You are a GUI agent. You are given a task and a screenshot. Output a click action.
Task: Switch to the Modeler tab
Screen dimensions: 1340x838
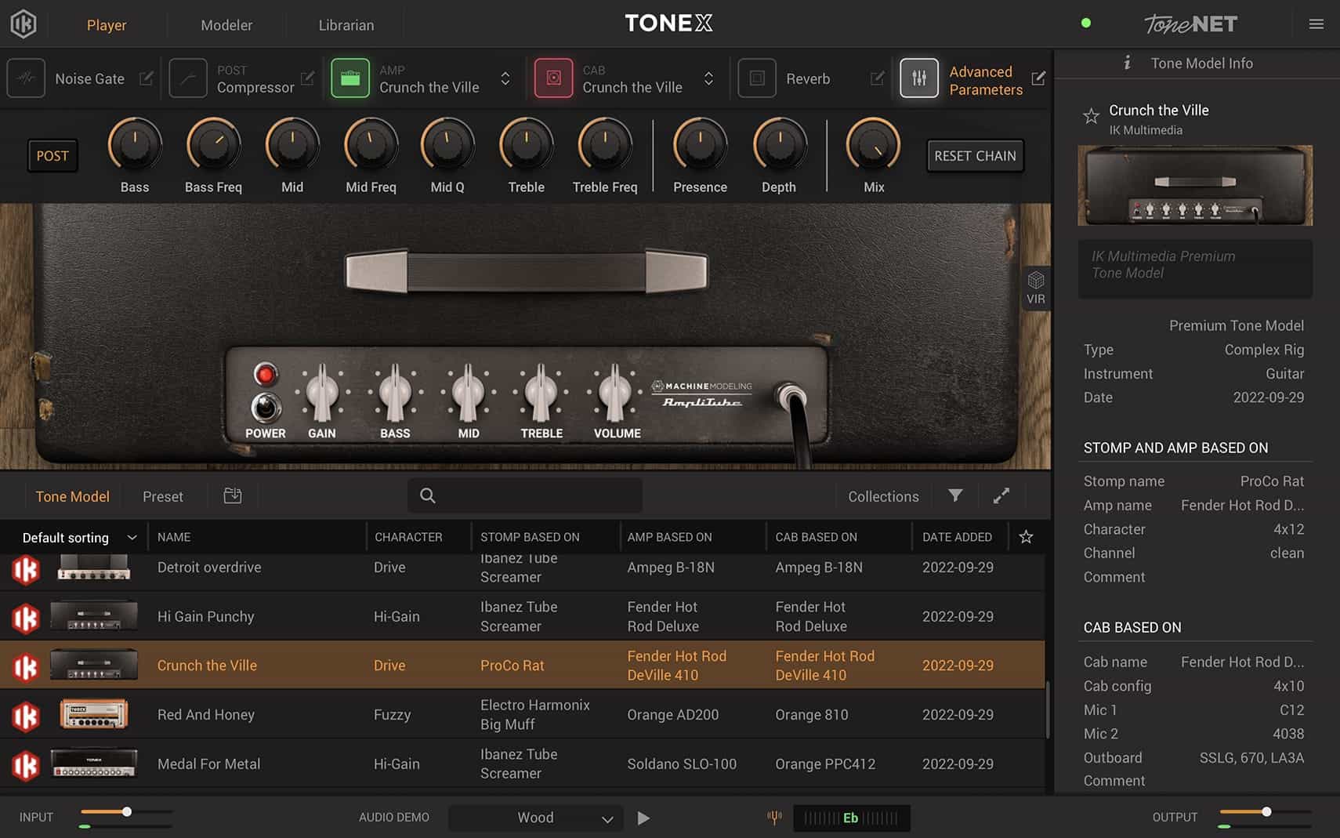point(226,25)
